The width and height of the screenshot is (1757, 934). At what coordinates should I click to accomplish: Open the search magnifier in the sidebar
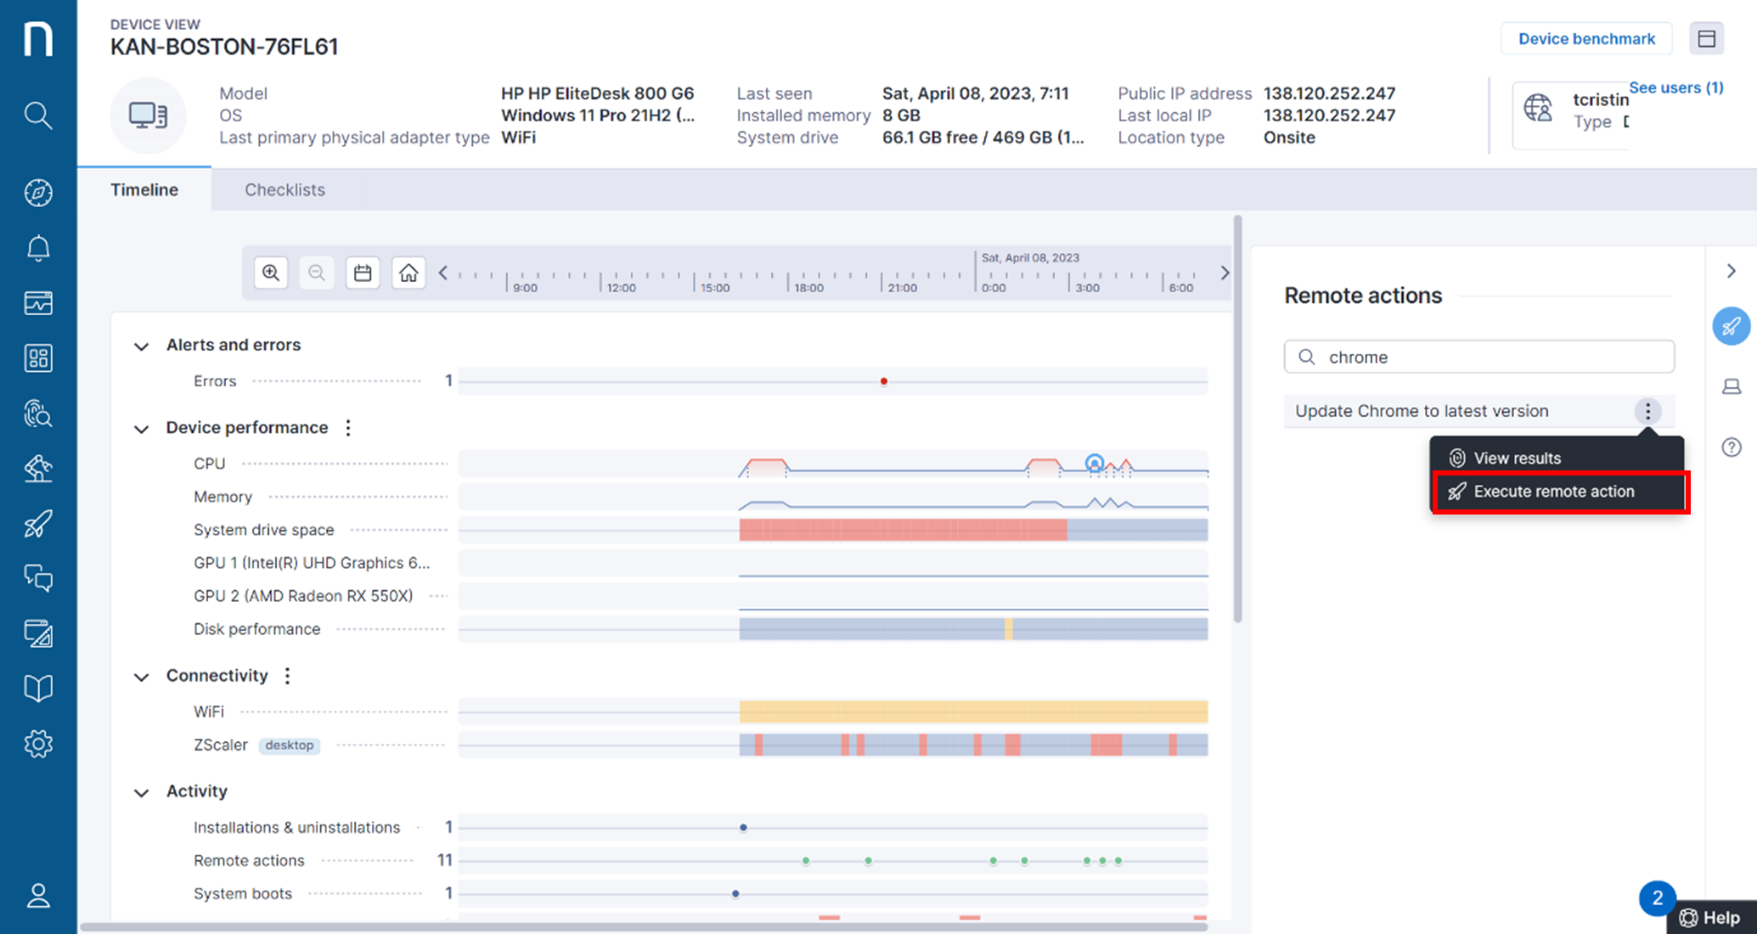point(37,115)
